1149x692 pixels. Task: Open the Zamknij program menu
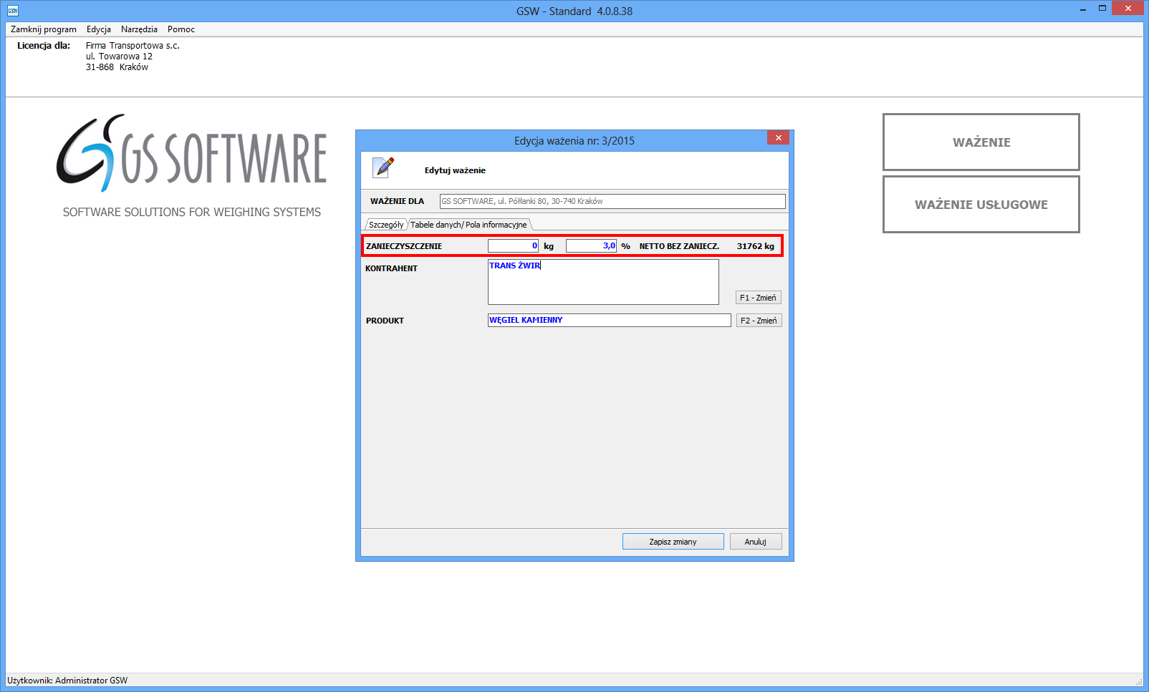click(x=44, y=29)
